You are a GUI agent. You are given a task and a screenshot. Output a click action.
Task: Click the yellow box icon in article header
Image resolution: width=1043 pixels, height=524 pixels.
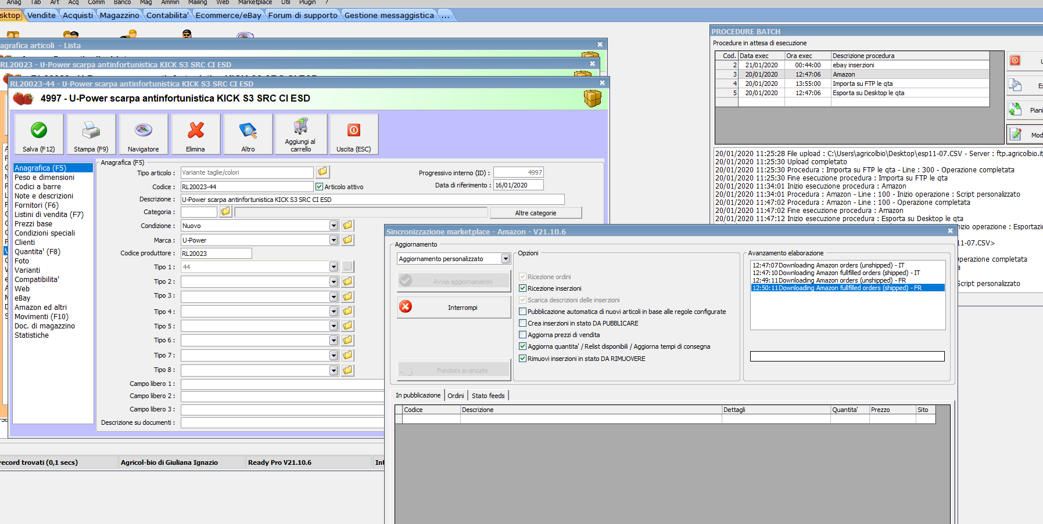click(x=593, y=99)
